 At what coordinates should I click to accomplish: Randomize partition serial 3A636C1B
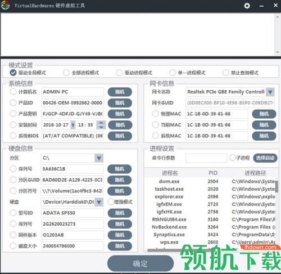(119, 169)
